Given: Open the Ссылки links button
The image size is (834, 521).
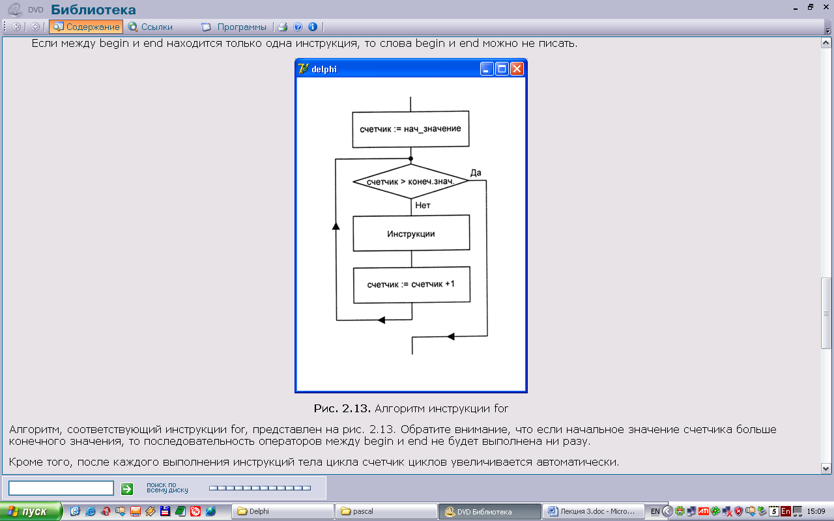Looking at the screenshot, I should coord(151,27).
